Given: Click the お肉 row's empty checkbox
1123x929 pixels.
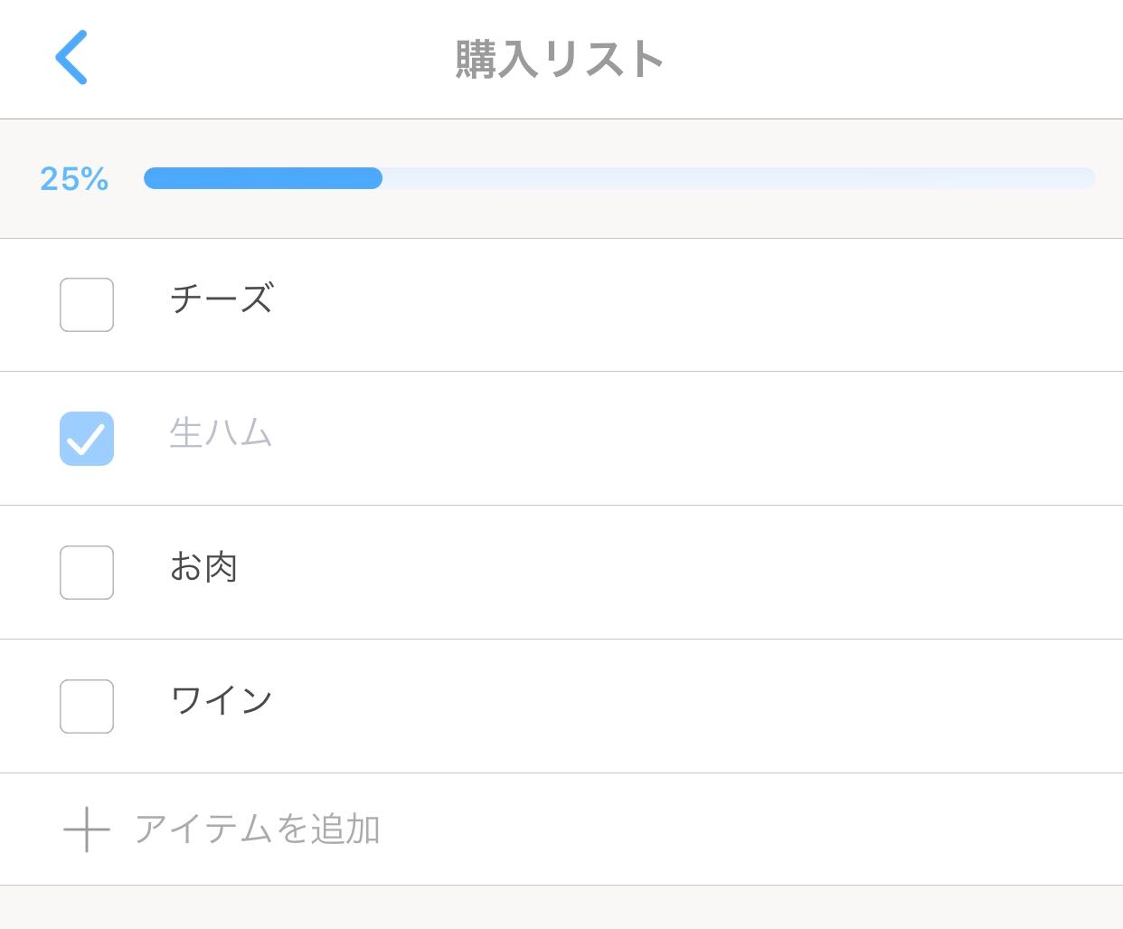Looking at the screenshot, I should point(86,572).
